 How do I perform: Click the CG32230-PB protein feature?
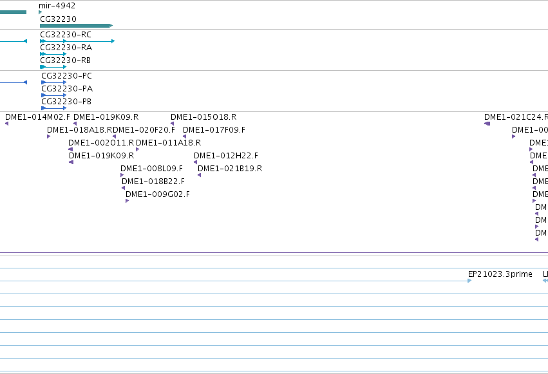click(54, 108)
